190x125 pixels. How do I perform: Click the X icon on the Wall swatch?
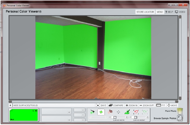(36, 111)
